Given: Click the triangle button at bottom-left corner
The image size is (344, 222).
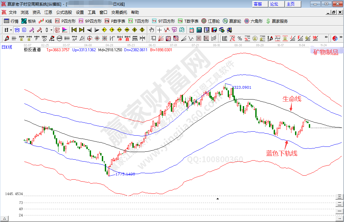Looking at the screenshot, I should [x=5, y=219].
